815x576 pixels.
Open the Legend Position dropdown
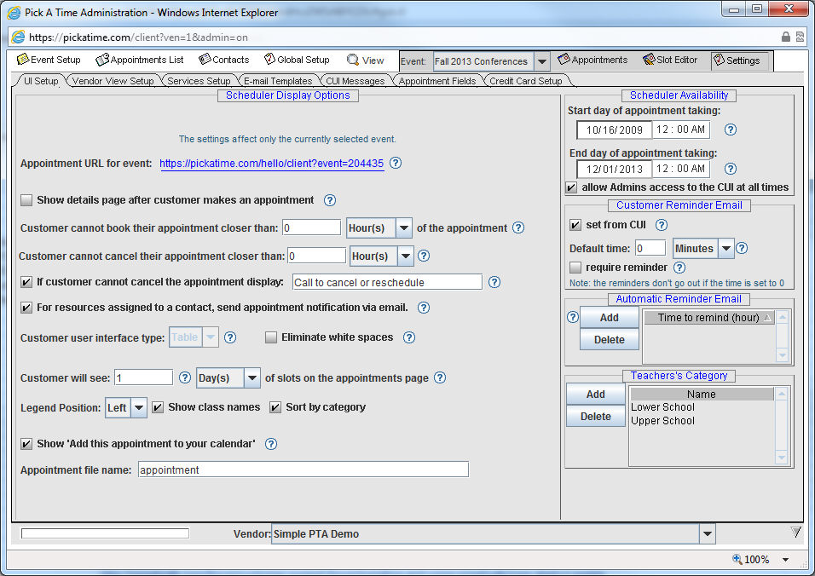(x=139, y=408)
